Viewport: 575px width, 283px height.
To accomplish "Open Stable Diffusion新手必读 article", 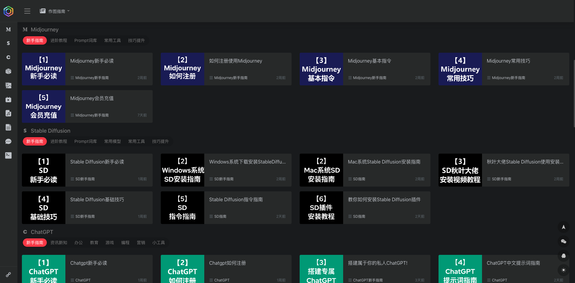I will [x=97, y=162].
